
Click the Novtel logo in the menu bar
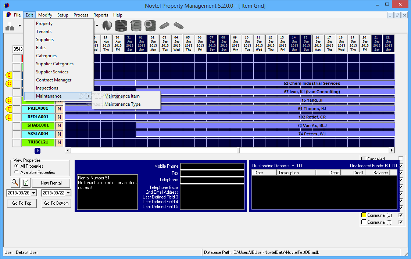[8, 15]
